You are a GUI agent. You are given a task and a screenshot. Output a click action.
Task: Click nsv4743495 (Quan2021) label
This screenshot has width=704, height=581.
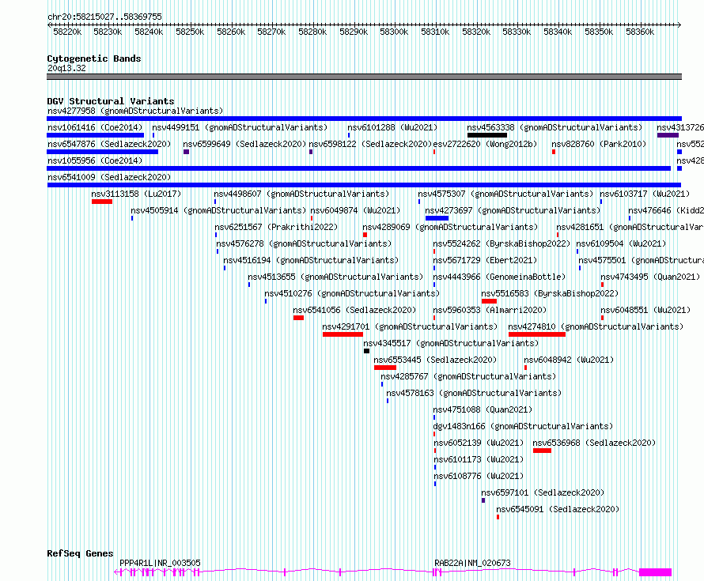[650, 277]
